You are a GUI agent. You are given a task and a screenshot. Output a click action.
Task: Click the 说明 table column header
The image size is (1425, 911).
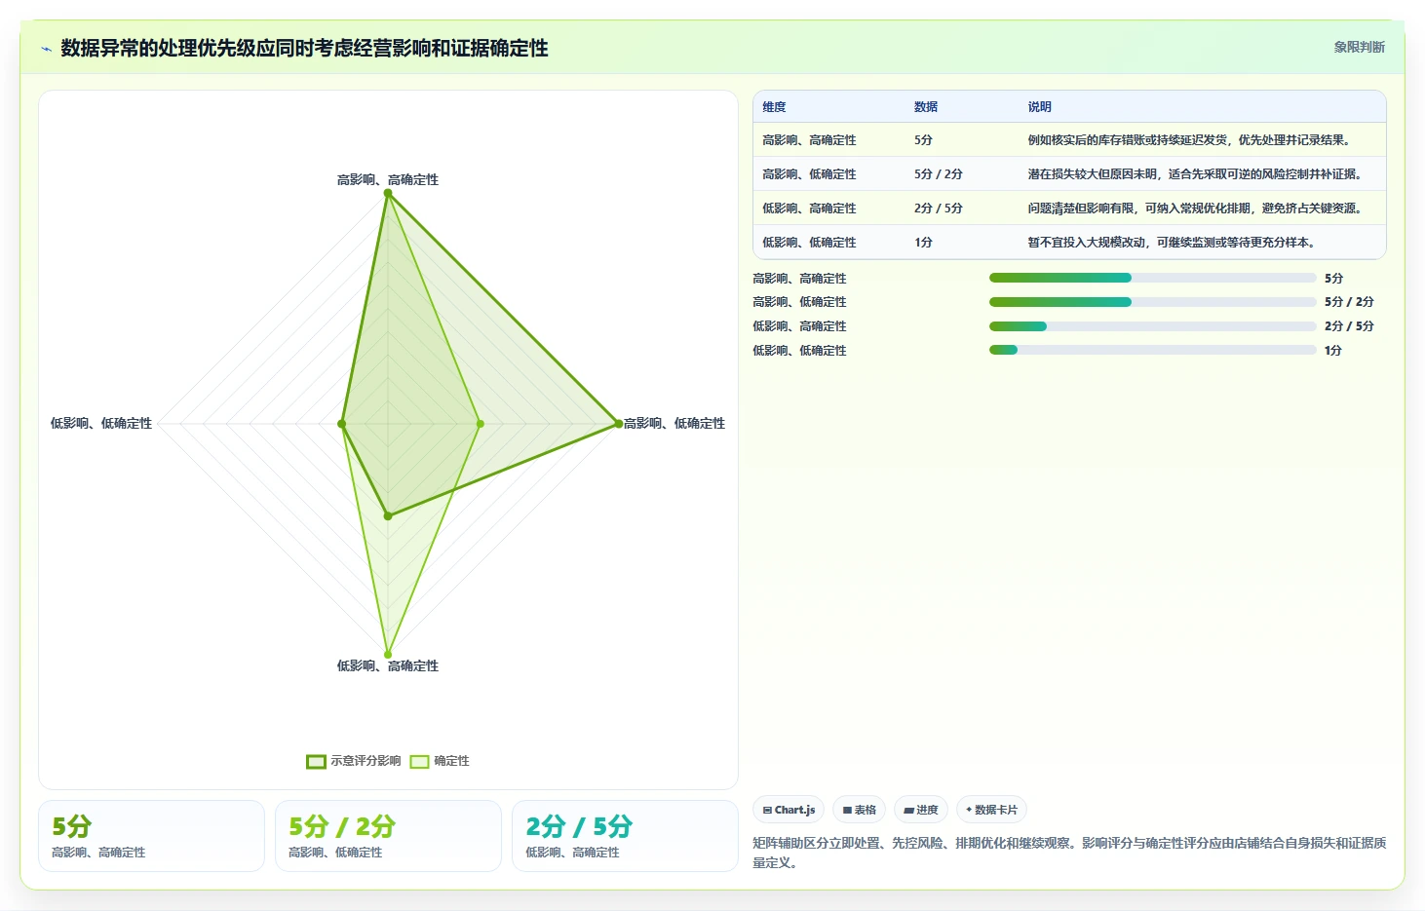click(1039, 107)
